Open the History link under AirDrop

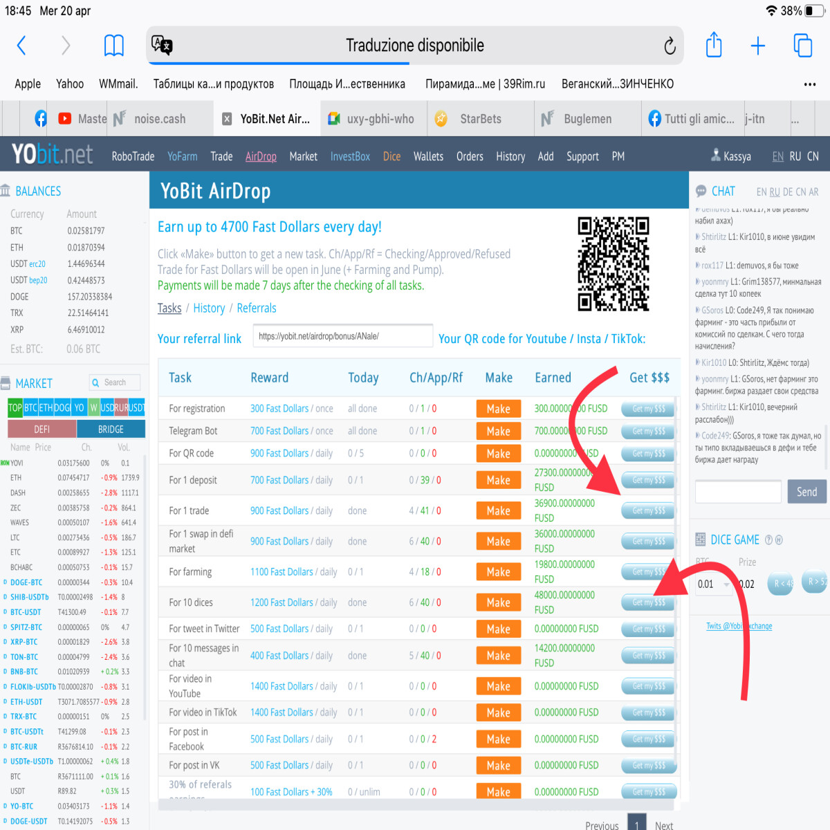tap(209, 308)
